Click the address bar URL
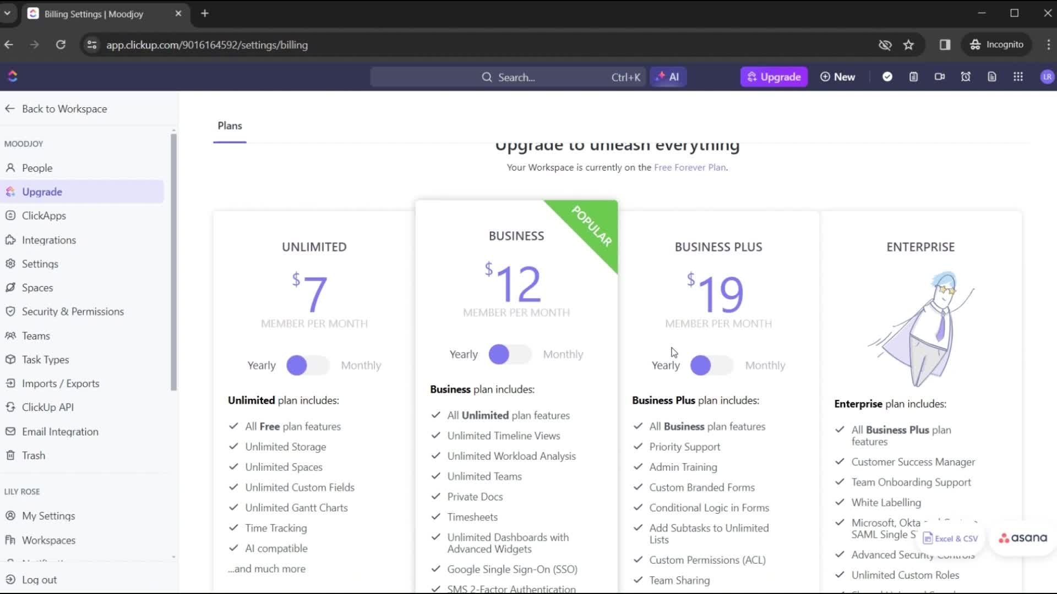The image size is (1057, 594). 207,45
